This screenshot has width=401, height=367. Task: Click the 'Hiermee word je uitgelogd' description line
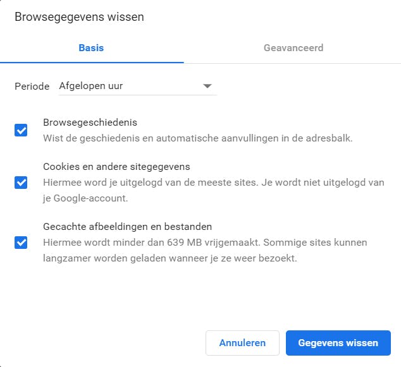tap(213, 182)
